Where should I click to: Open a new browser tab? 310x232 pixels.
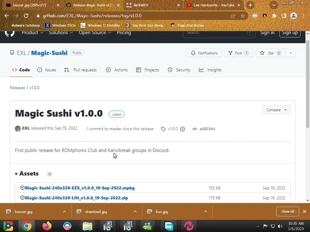(250, 5)
